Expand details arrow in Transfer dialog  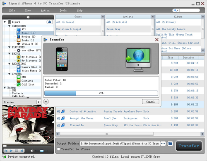point(46,102)
